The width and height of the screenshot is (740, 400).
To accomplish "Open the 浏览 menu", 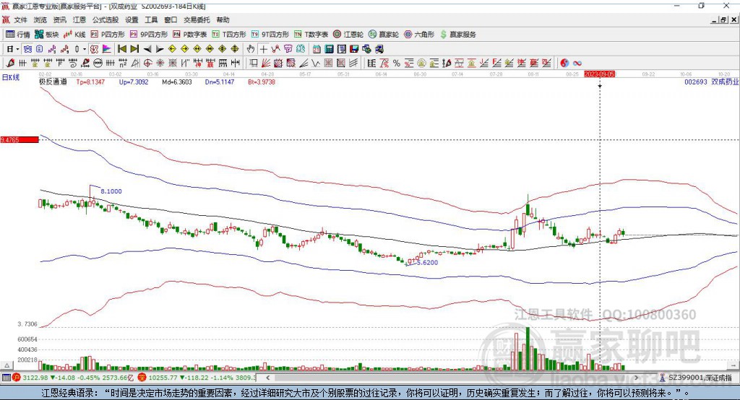I will [40, 19].
